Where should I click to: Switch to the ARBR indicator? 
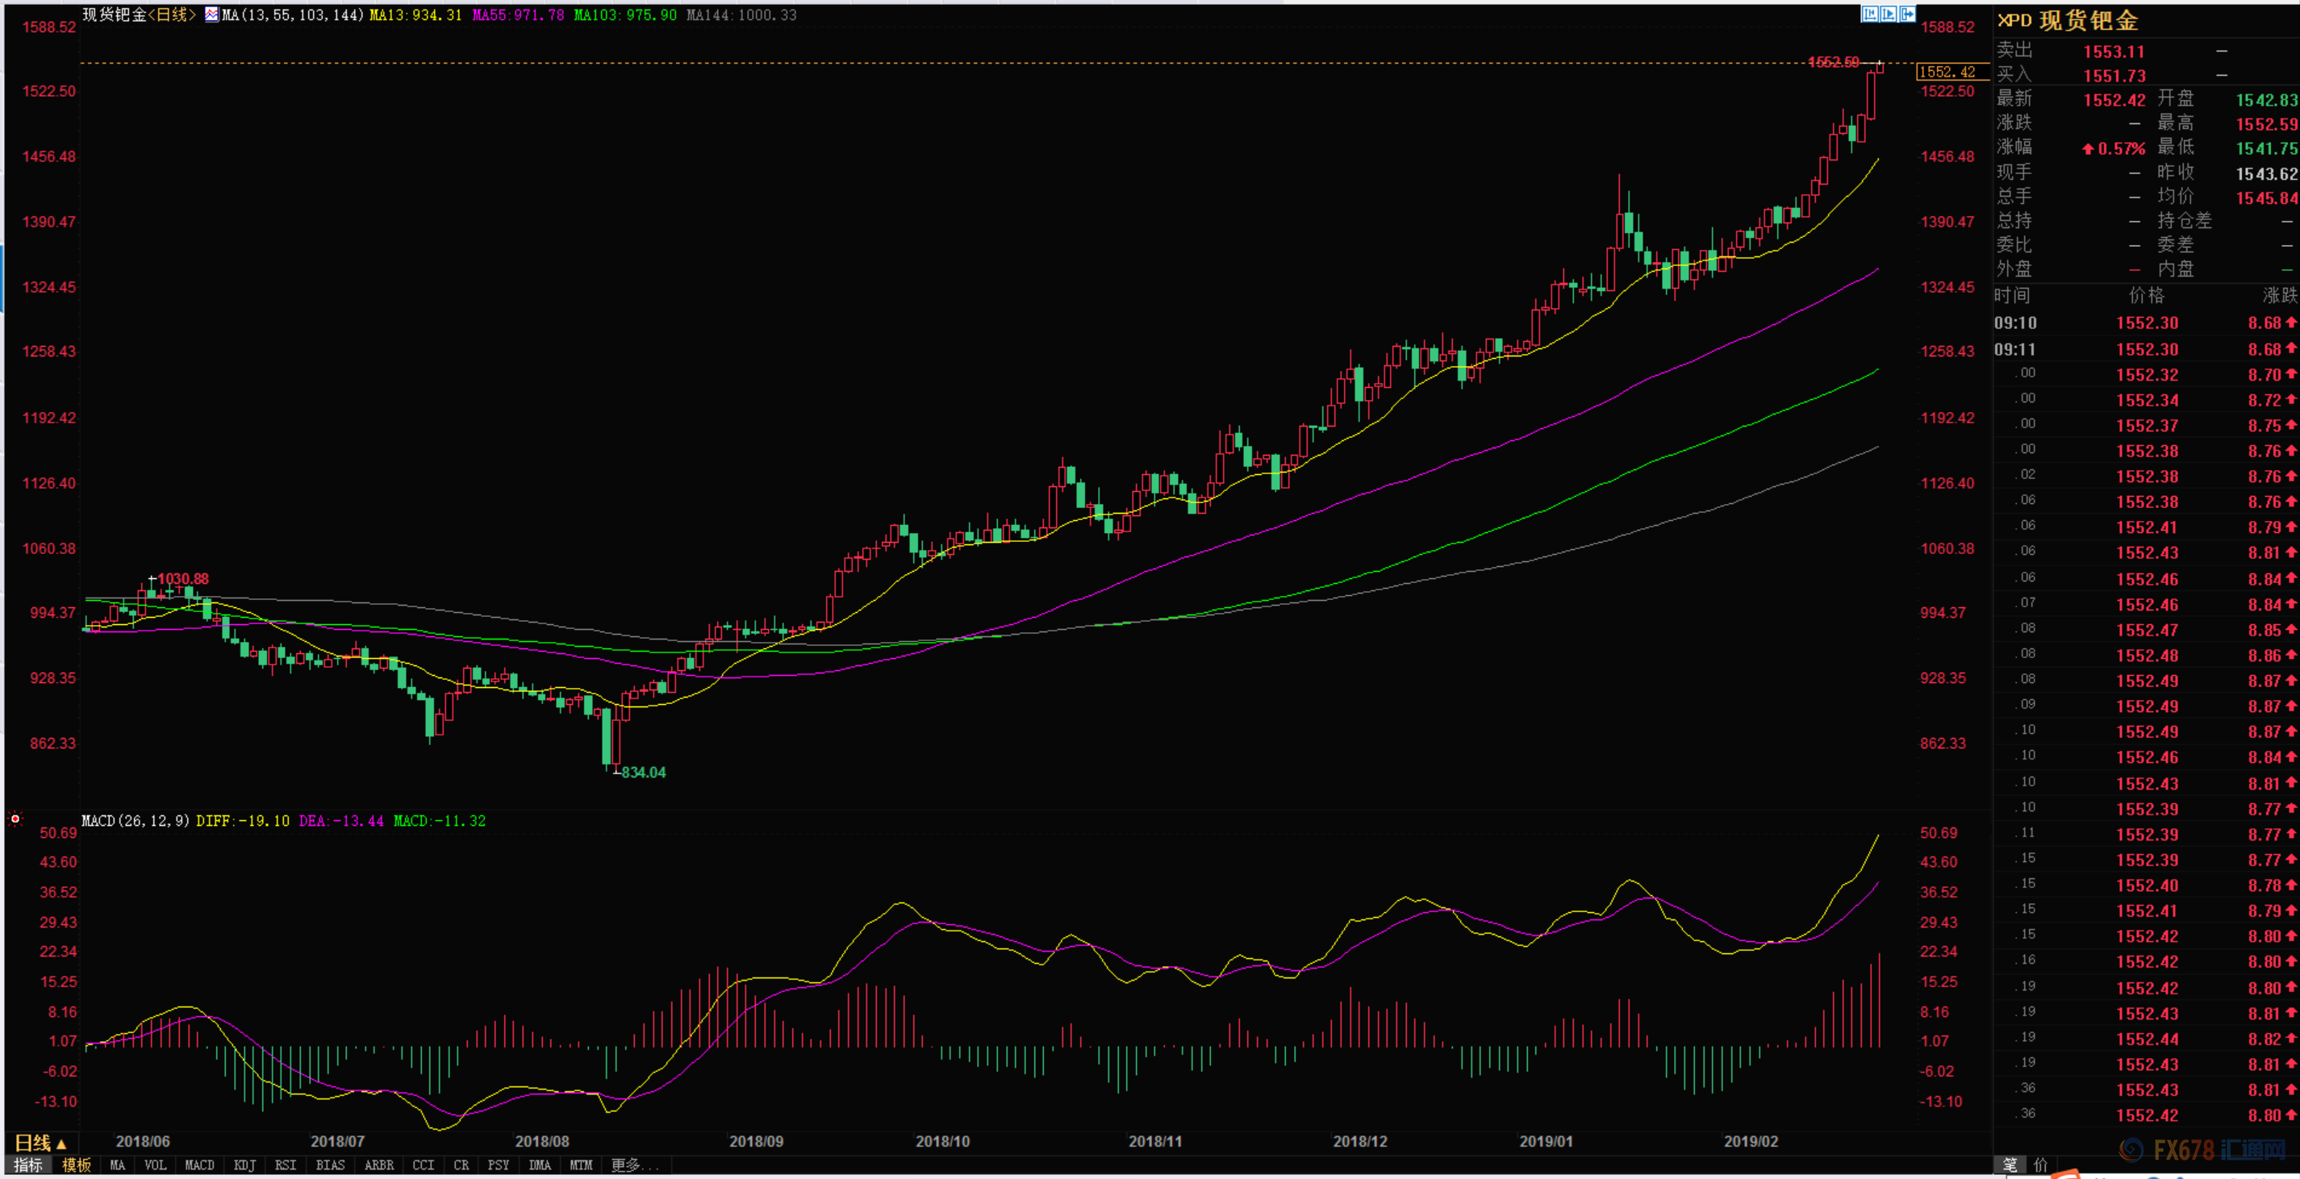(379, 1164)
